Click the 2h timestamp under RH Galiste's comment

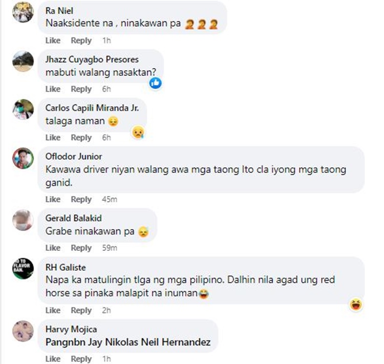[106, 310]
